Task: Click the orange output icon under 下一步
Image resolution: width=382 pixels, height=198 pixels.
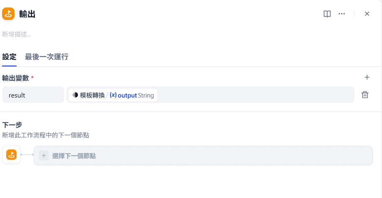Action: pos(12,155)
